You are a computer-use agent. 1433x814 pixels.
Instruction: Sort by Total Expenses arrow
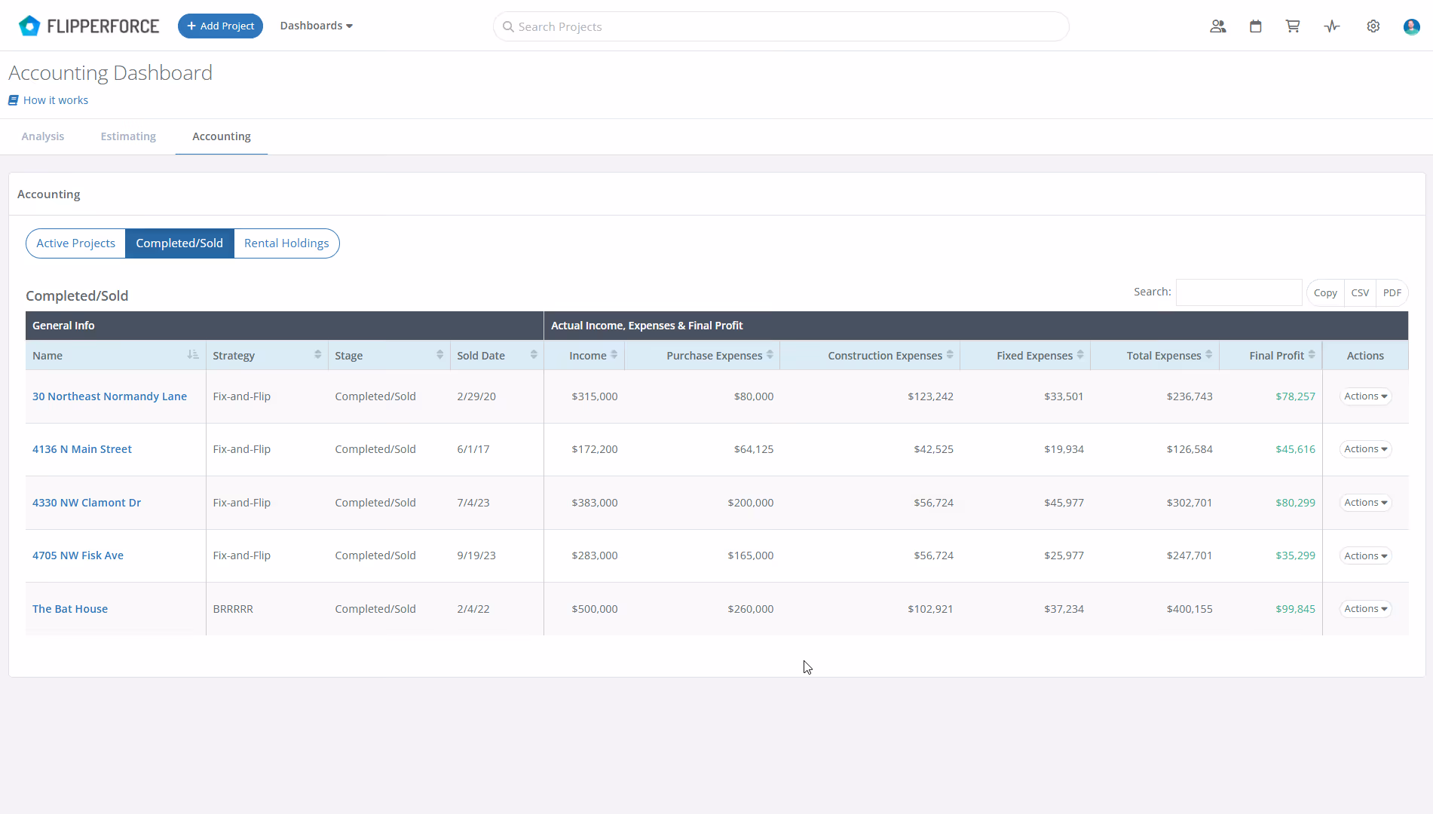pos(1208,355)
